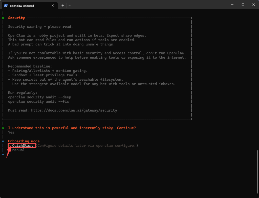Choose the Manual onboarding mode

[x=18, y=150]
